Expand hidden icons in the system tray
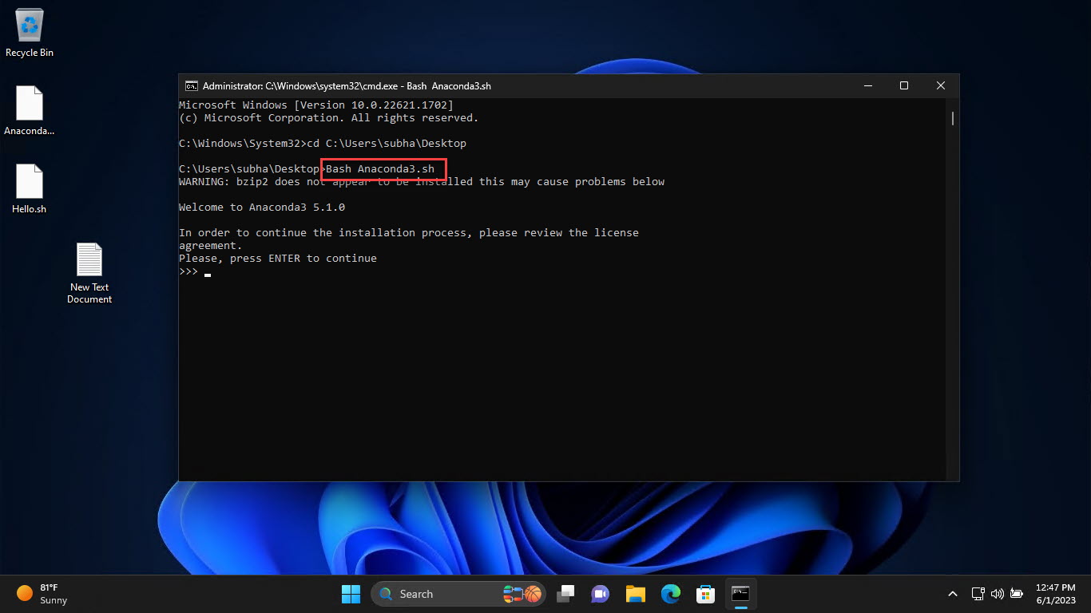Viewport: 1091px width, 613px height. (x=952, y=594)
